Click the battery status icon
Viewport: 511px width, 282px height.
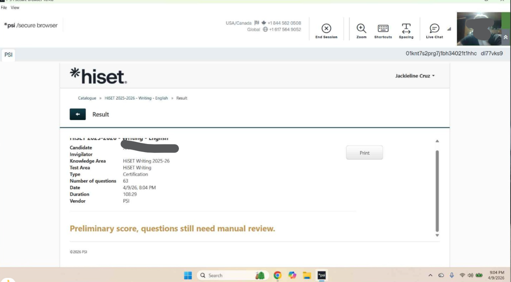(x=479, y=275)
